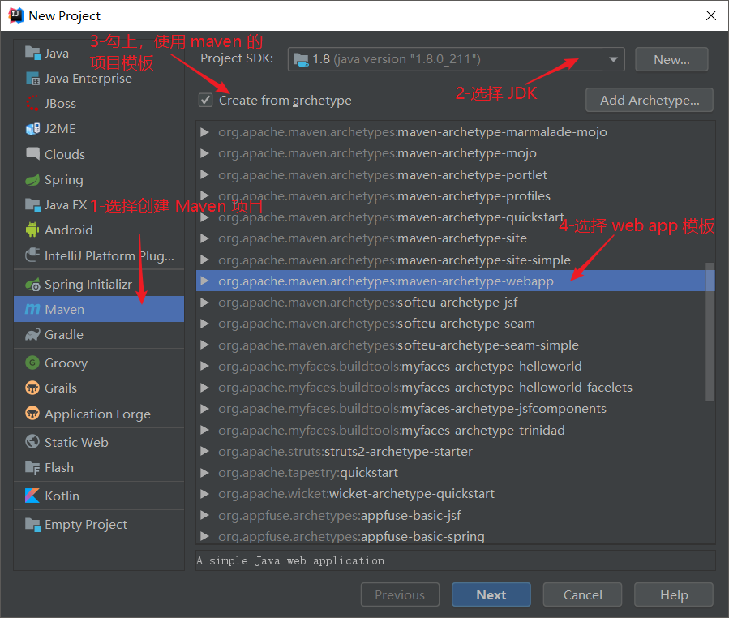The height and width of the screenshot is (618, 729).
Task: Click the Maven m icon
Action: 32,309
